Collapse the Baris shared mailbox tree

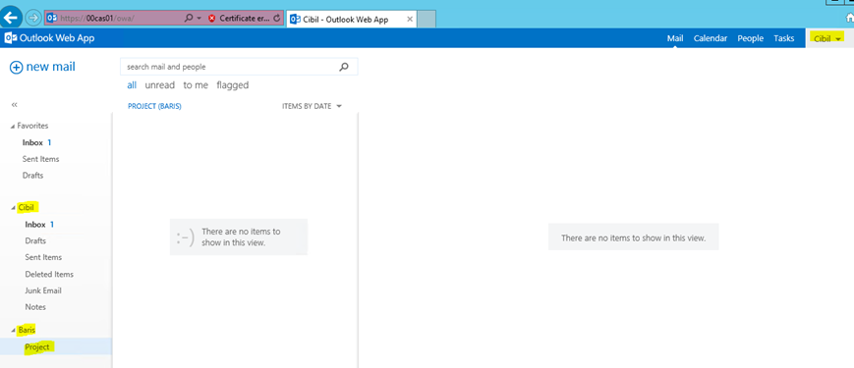[13, 331]
